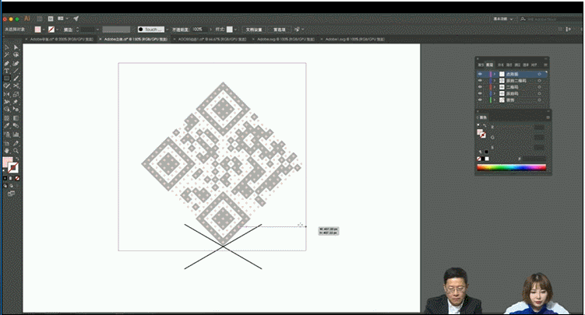
Task: Select the Live Paint Bucket tool
Action: point(16,110)
